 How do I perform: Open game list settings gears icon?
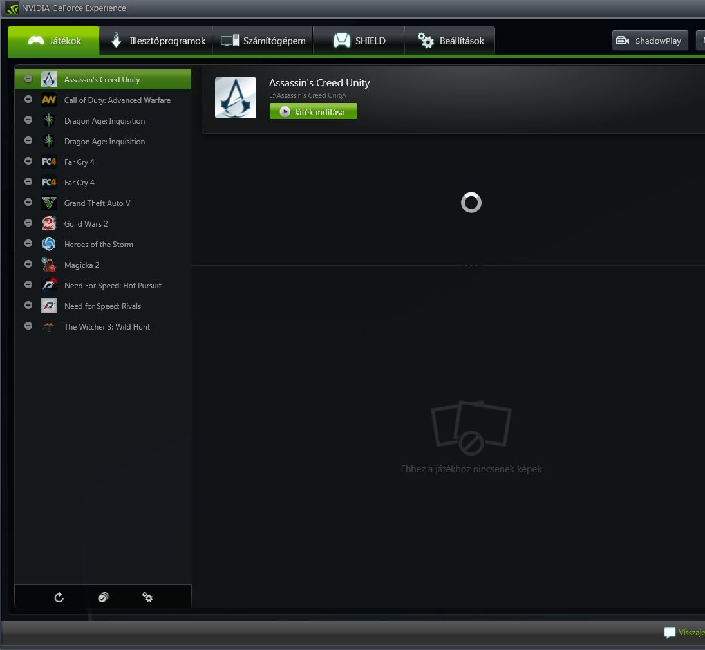(x=147, y=597)
